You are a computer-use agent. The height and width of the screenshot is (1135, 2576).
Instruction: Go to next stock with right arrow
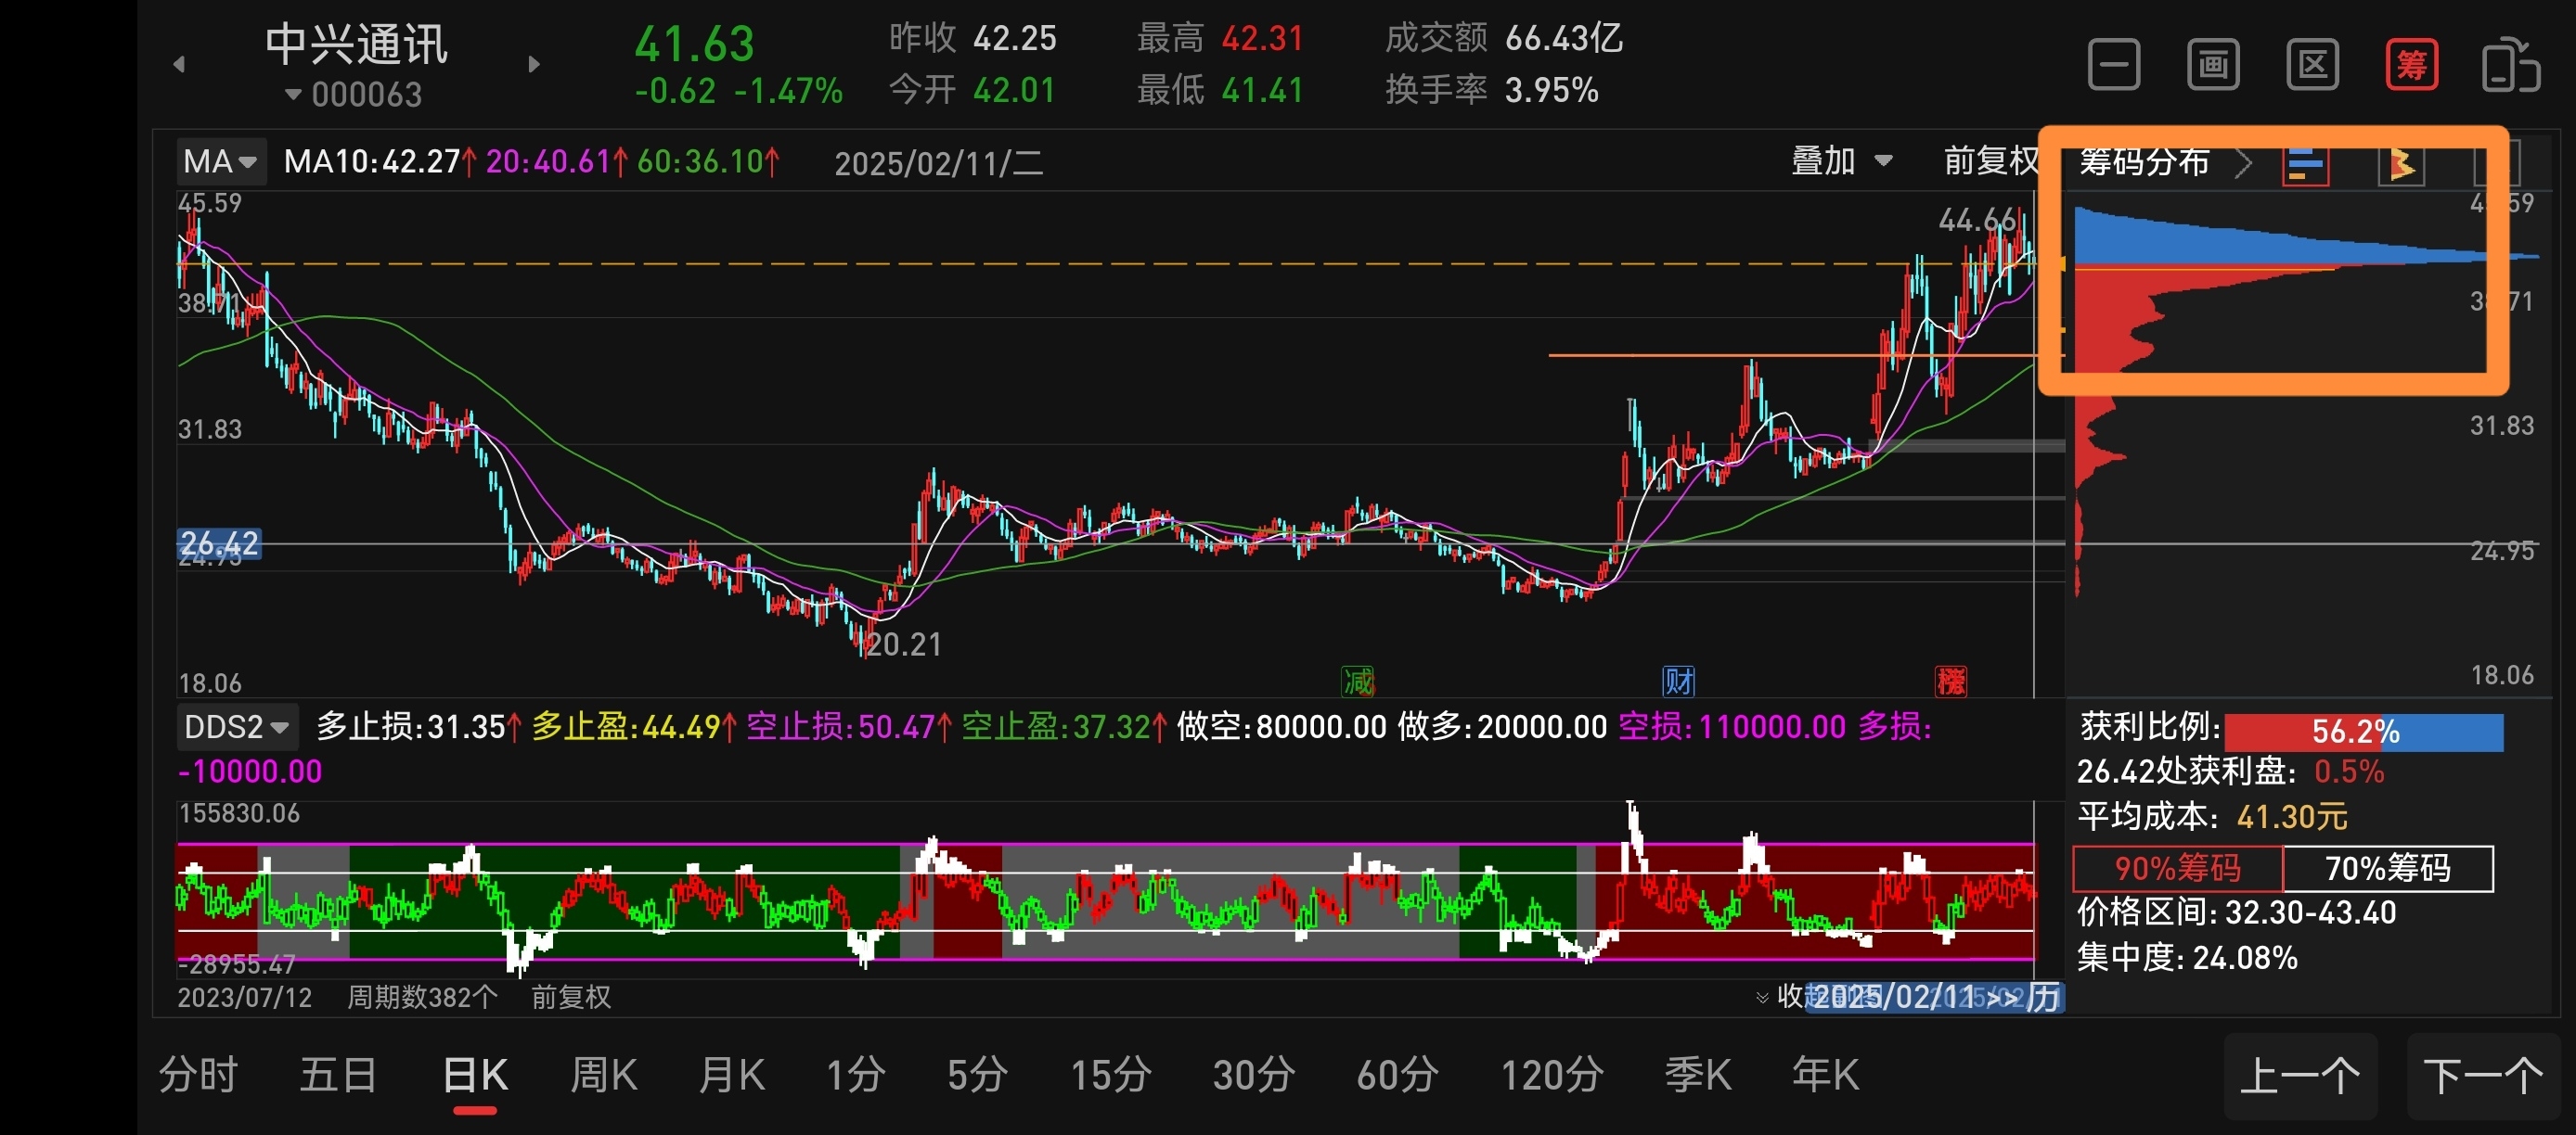coord(534,65)
